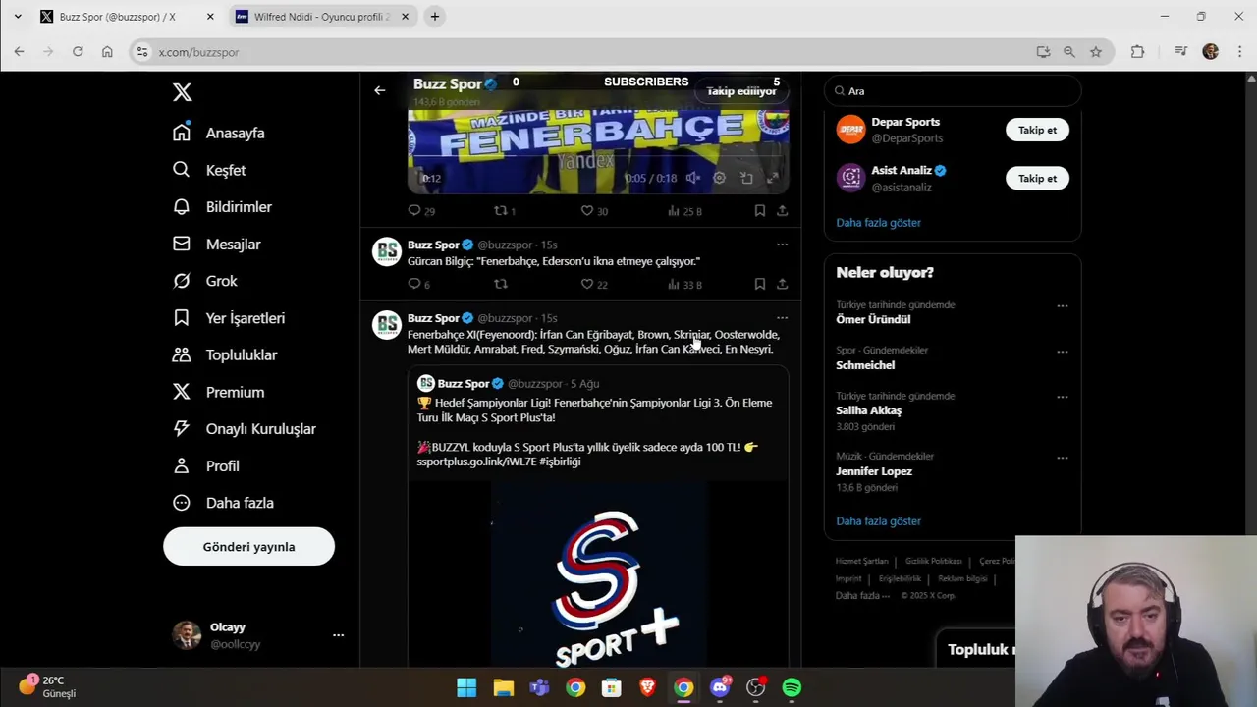View analytics showing 25 B views

pos(684,211)
